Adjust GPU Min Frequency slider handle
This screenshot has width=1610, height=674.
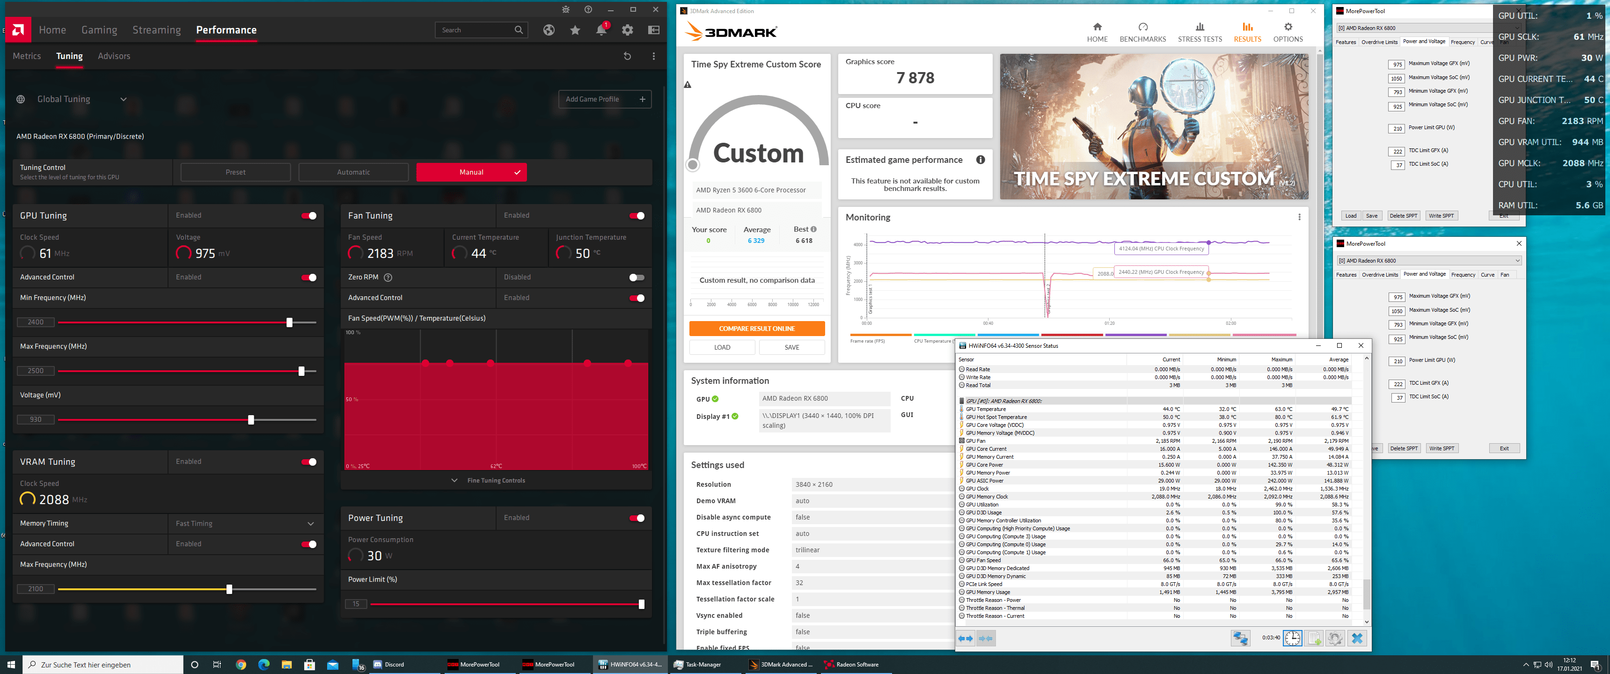point(289,322)
